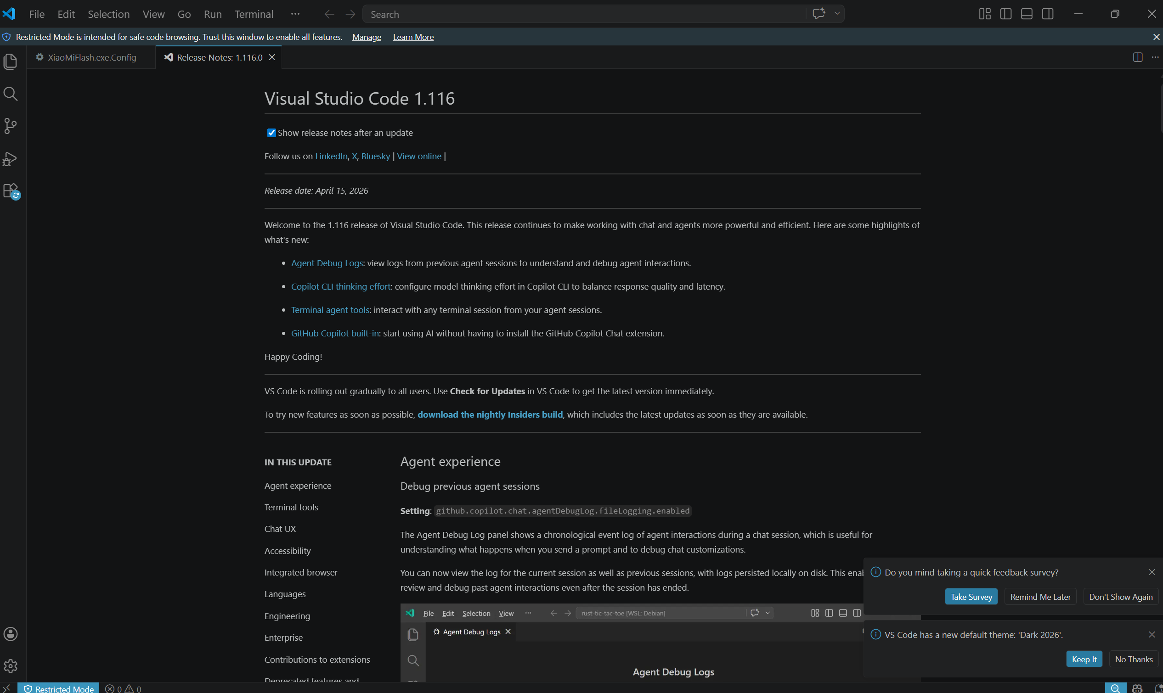Screen dimensions: 1163x693
Task: Click the Learn More link
Action: click(413, 37)
